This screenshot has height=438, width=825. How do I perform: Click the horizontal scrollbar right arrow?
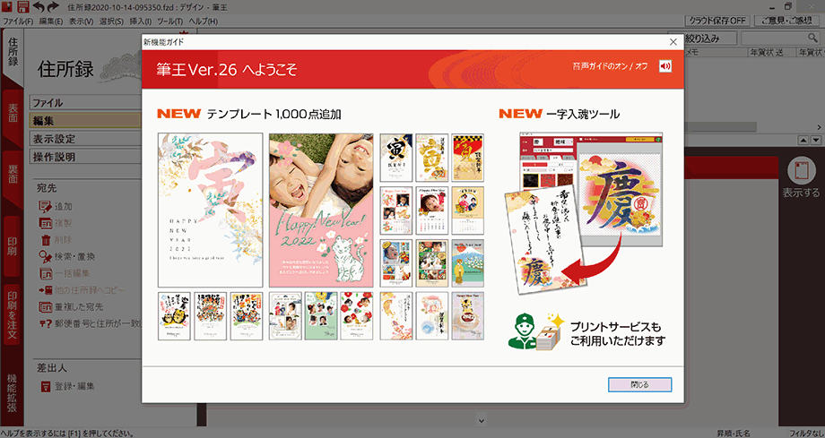[819, 127]
